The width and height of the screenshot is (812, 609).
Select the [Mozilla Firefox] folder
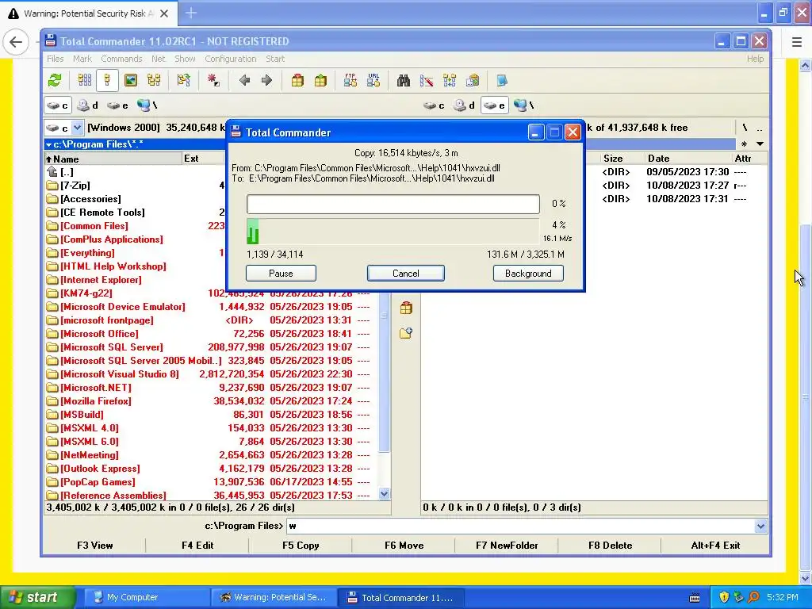coord(96,400)
